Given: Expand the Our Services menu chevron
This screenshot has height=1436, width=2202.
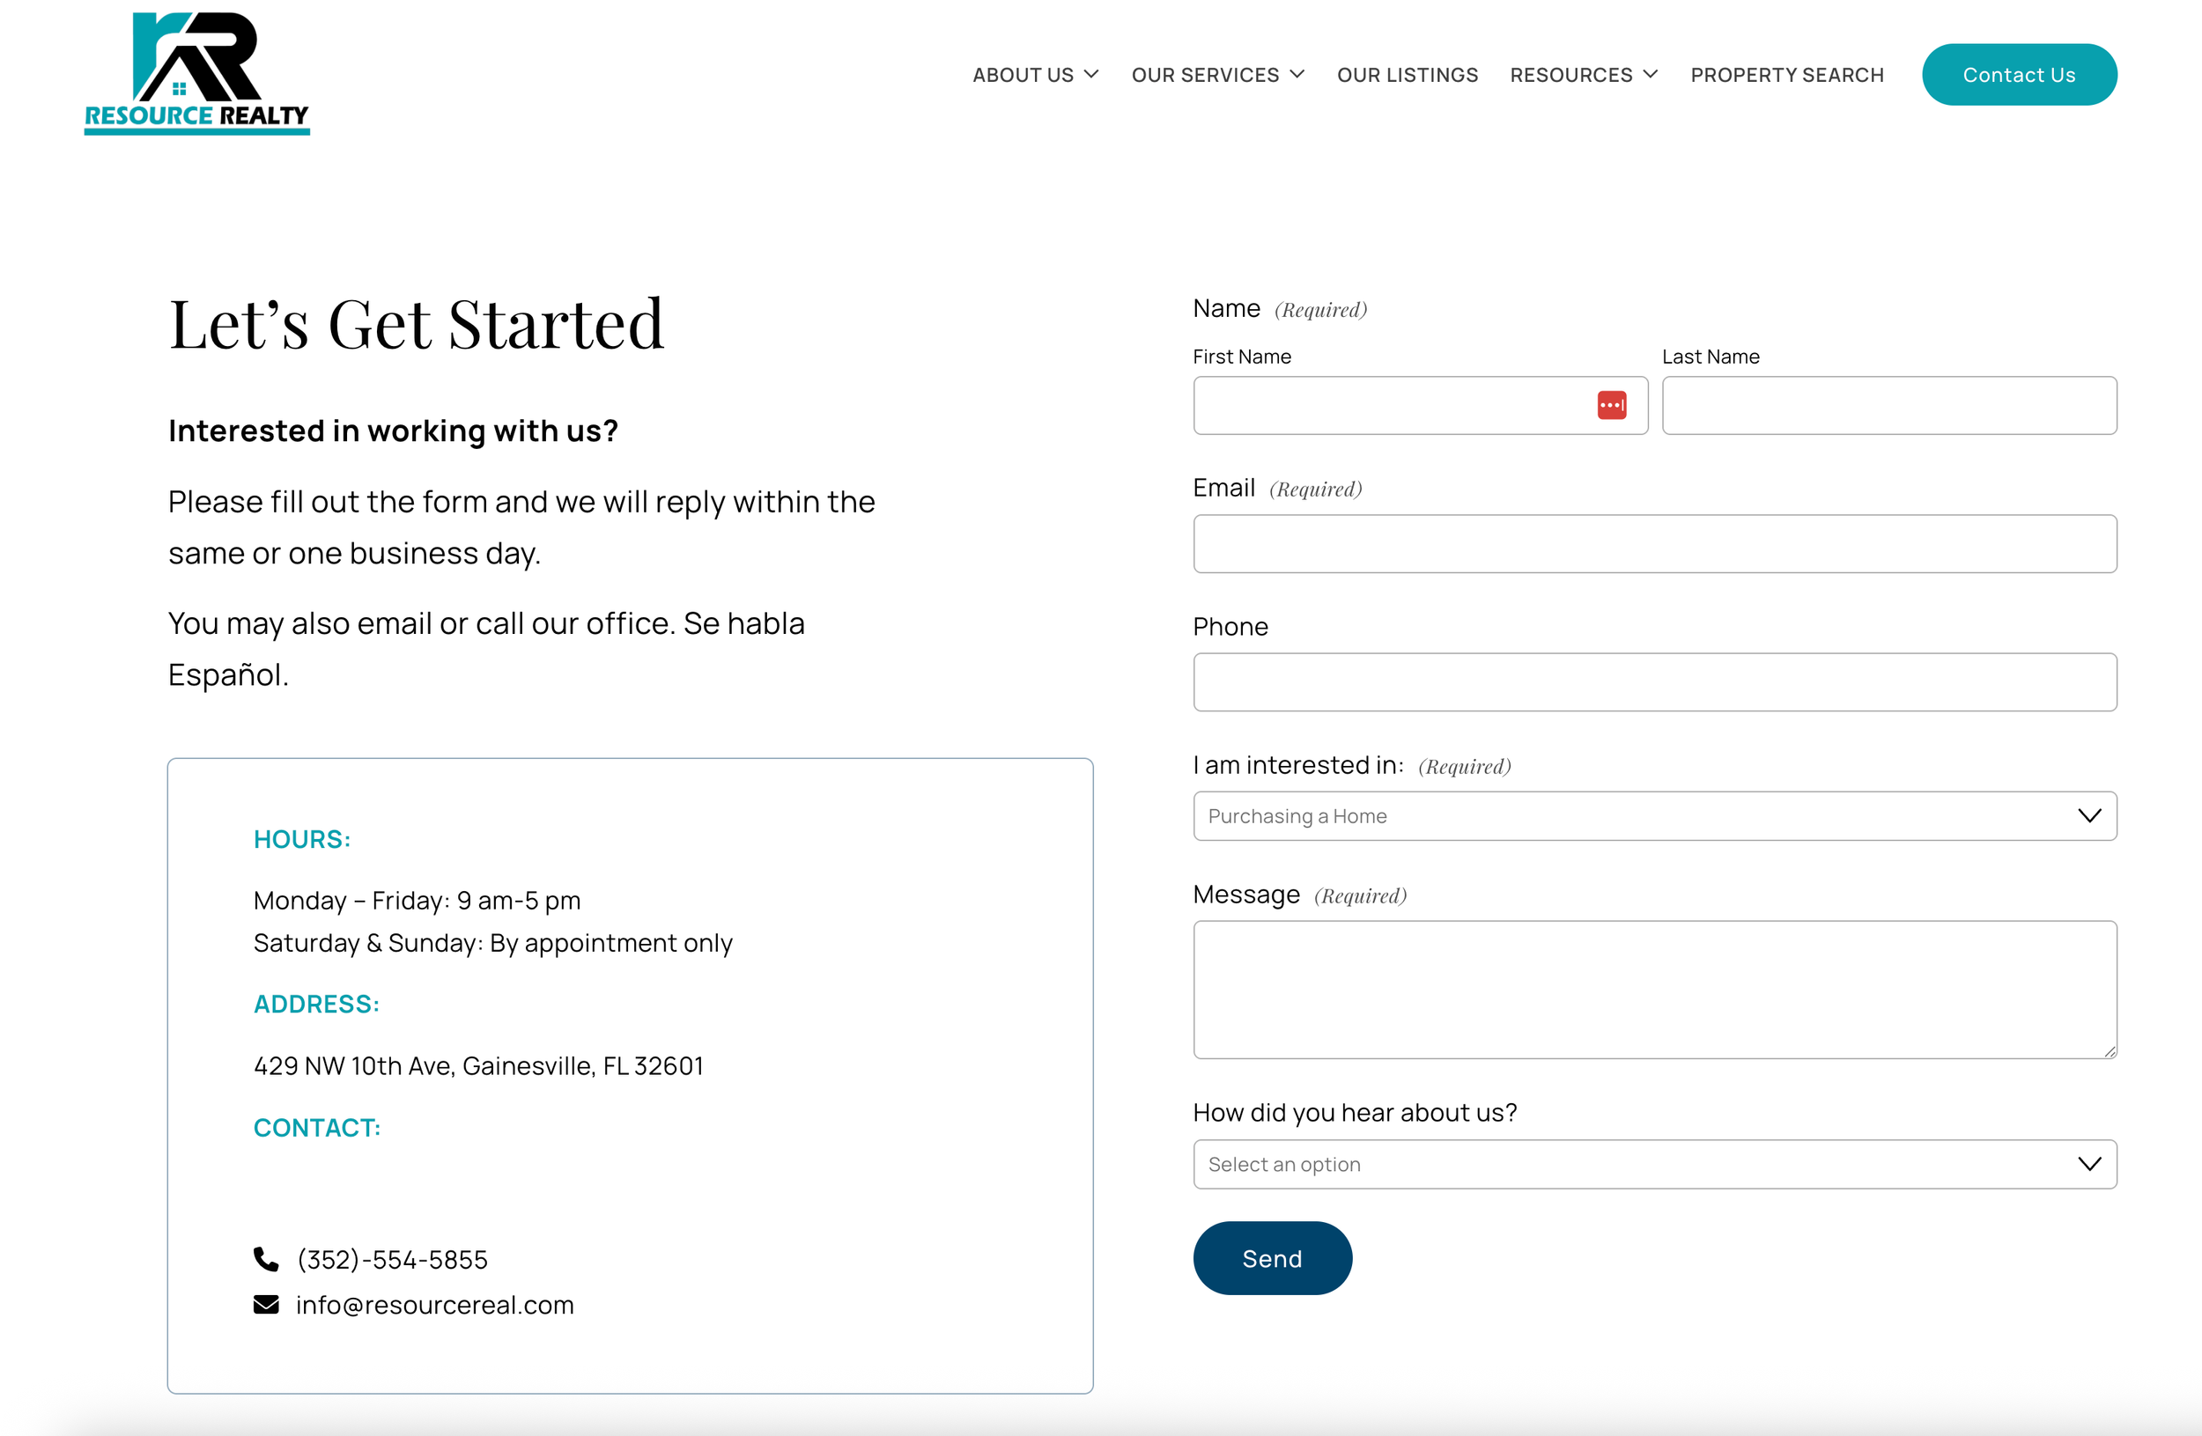Looking at the screenshot, I should coord(1297,74).
